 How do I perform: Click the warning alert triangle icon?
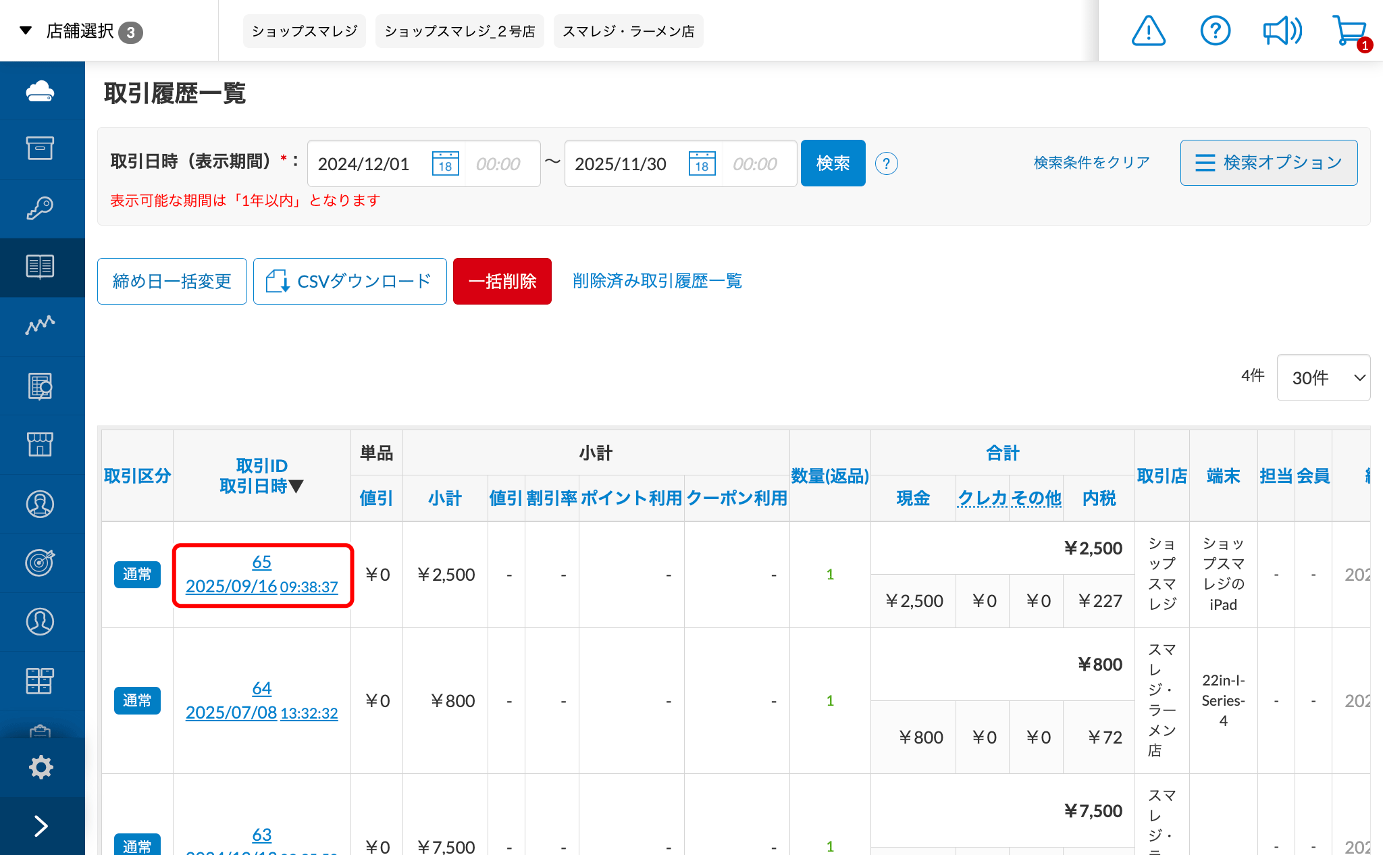(1148, 31)
